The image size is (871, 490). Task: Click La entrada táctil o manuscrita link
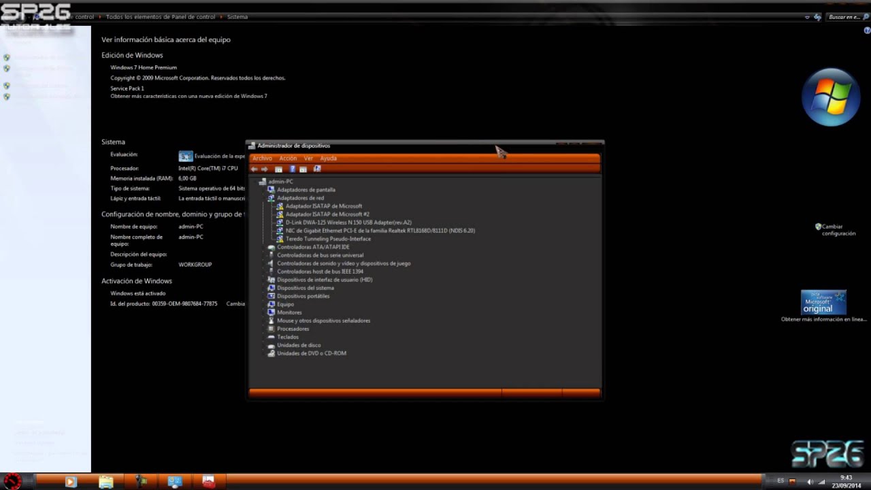(x=212, y=199)
